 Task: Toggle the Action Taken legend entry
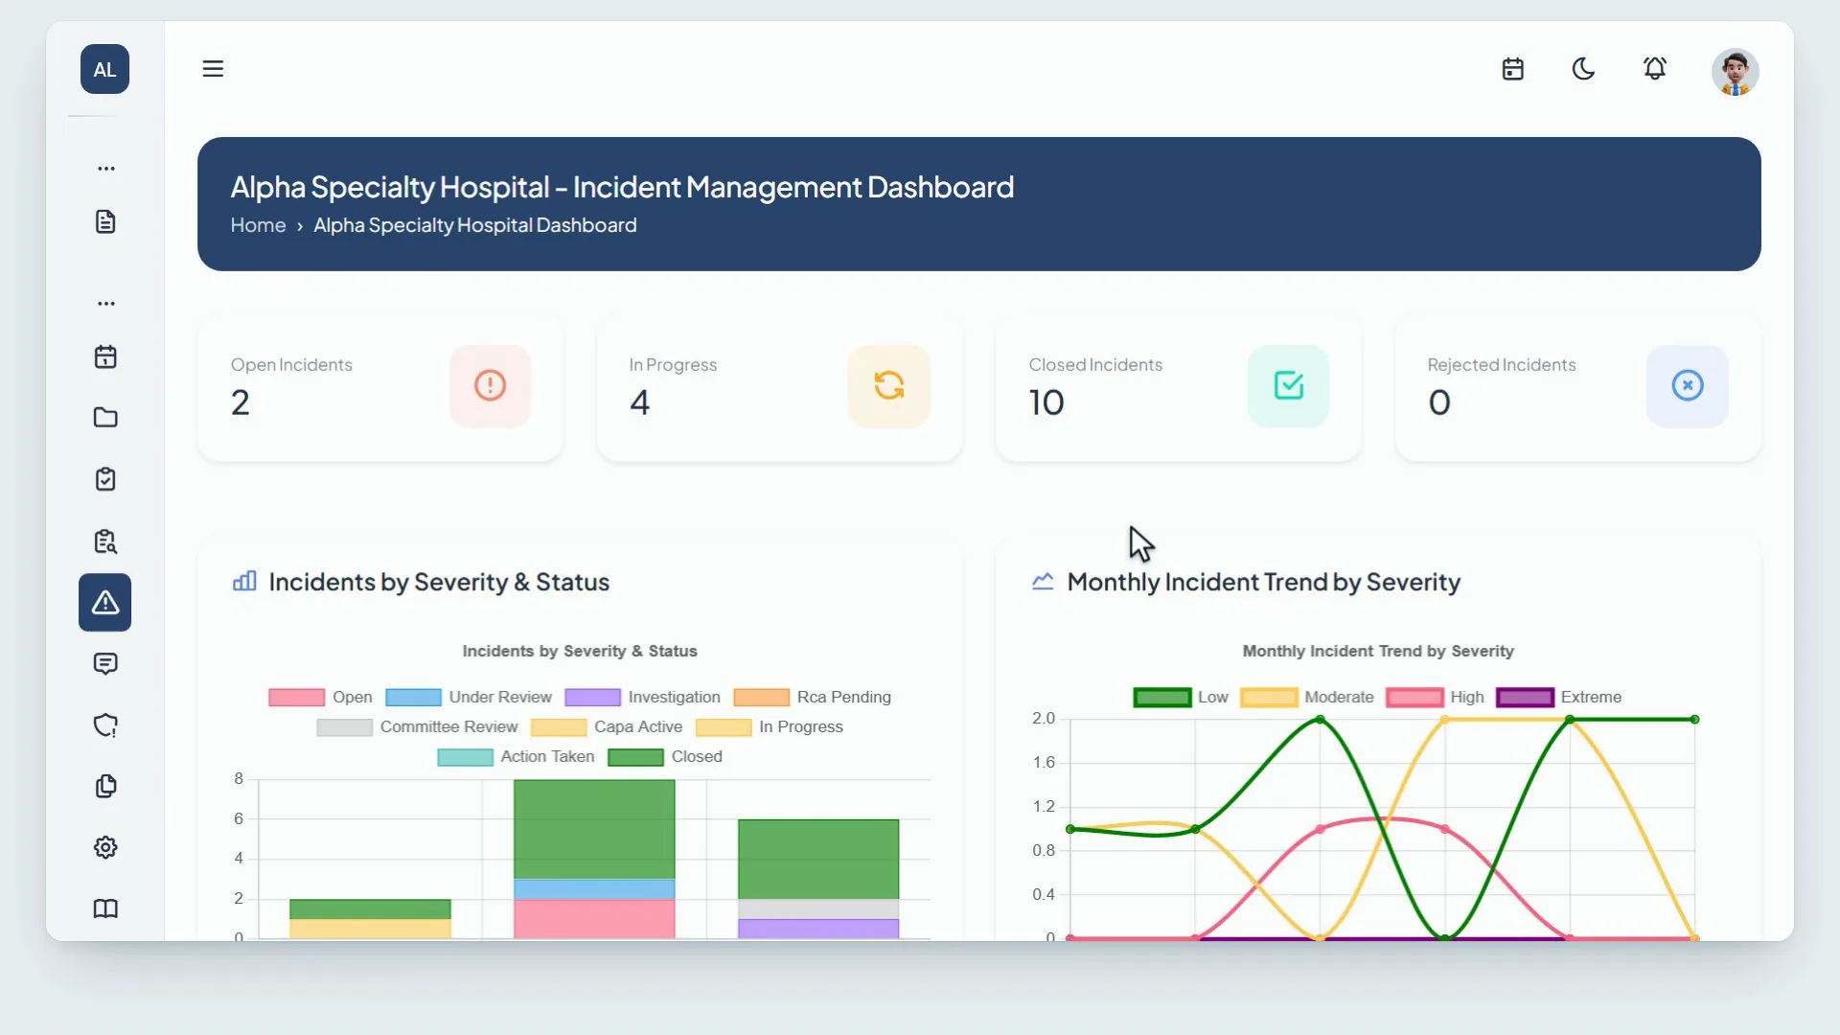[x=516, y=757]
